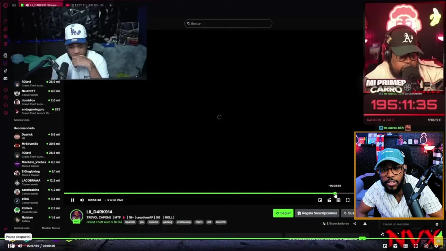Open a new browser tab
Screen dimensions: 446x251
[x=110, y=5]
